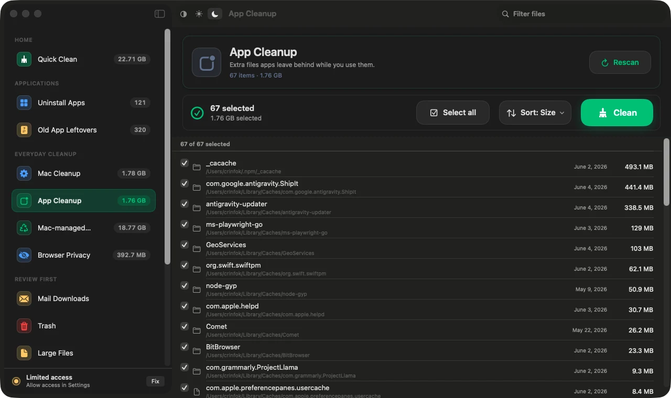Viewport: 671px width, 398px height.
Task: Click the Fix button for limited access
Action: [155, 381]
